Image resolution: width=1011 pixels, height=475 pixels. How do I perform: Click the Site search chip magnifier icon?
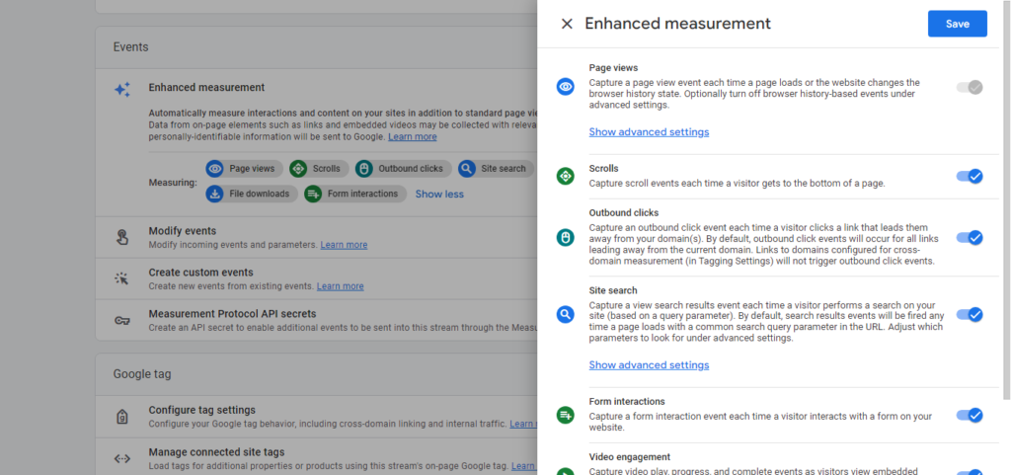(x=467, y=169)
